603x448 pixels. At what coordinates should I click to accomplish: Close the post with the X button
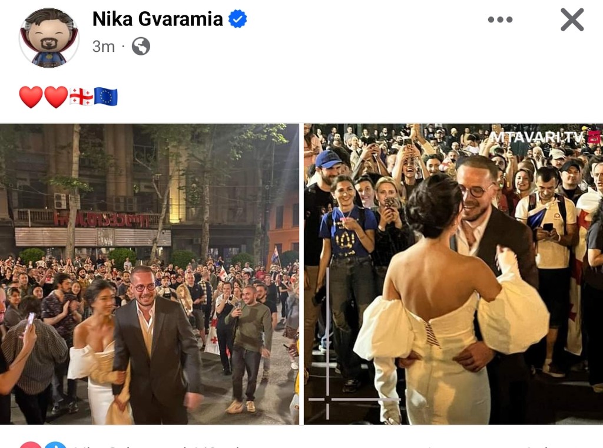(x=572, y=19)
